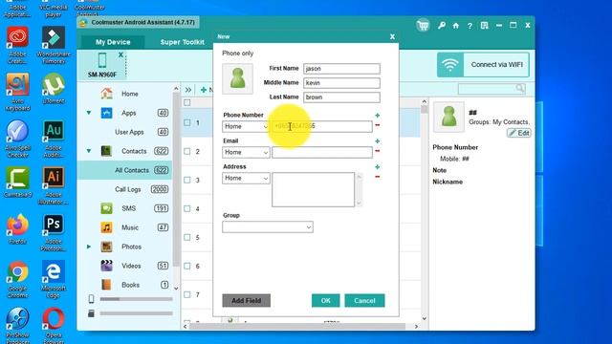This screenshot has width=612, height=344.
Task: Add another phone number with plus icon
Action: pos(378,116)
